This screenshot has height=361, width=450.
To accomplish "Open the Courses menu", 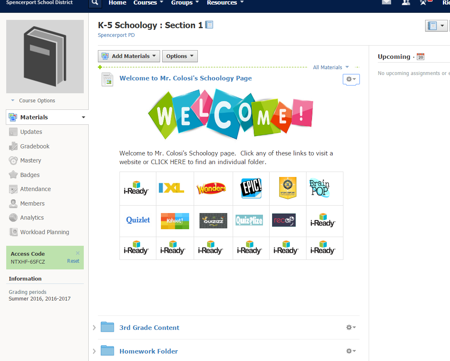I will (148, 3).
